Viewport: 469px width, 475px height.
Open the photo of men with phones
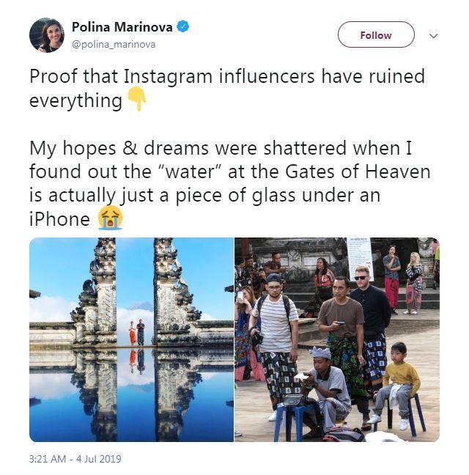(337, 339)
